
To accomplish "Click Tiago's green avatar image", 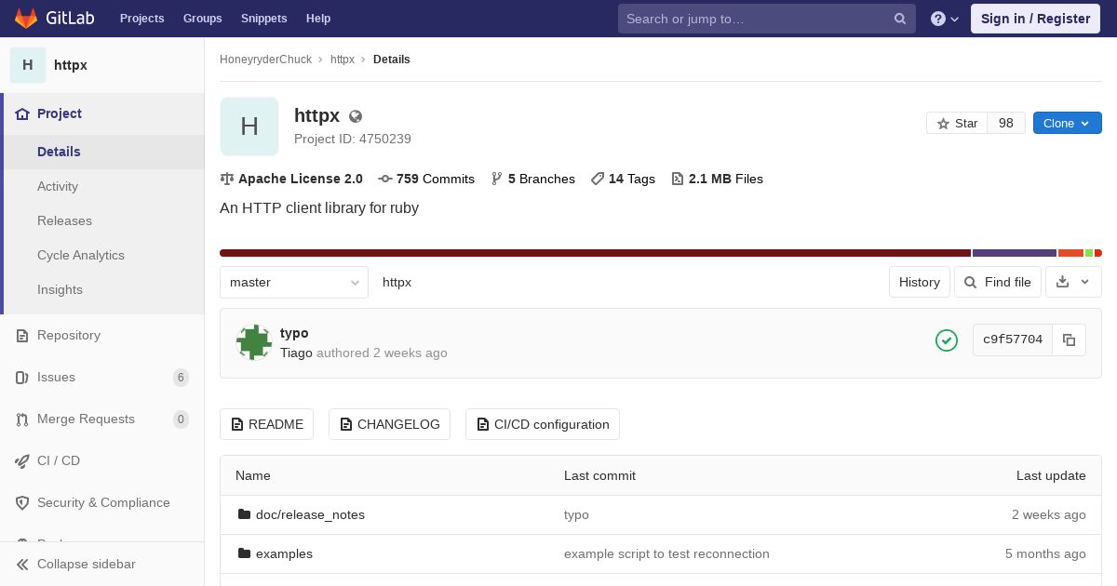I will coord(253,342).
